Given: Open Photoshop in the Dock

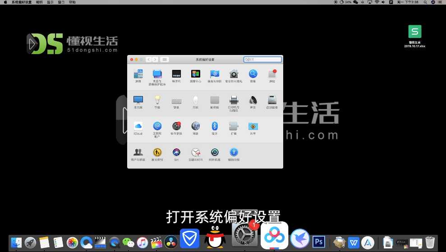Looking at the screenshot, I should pos(319,242).
